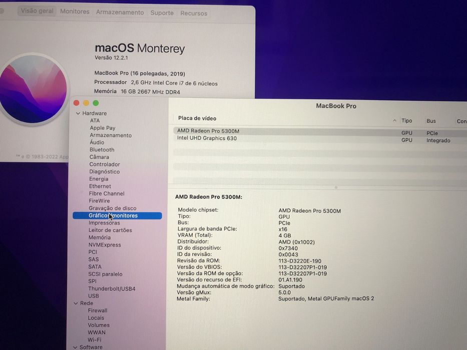Select Impressoras in the sidebar

click(104, 223)
